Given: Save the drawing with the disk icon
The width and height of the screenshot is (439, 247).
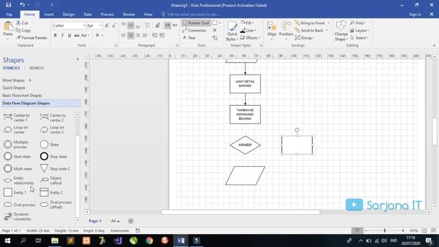Looking at the screenshot, I should [x=8, y=5].
